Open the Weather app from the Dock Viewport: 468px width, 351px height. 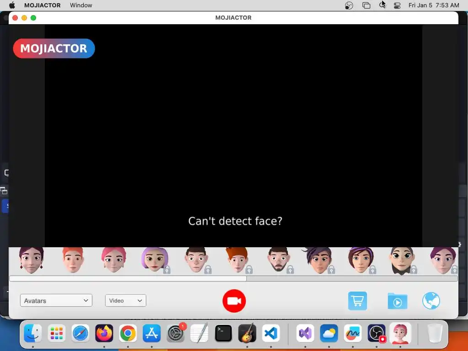(x=329, y=333)
